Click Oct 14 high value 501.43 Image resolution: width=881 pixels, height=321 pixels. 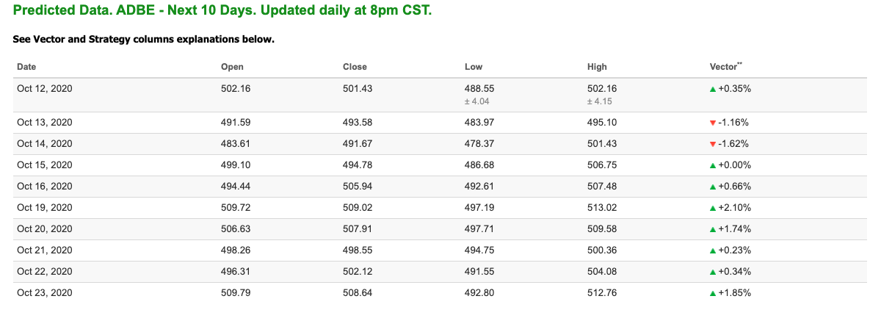601,144
